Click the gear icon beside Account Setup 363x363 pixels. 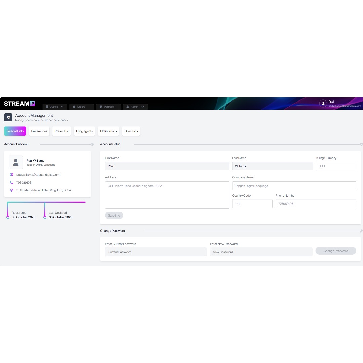[x=361, y=144]
